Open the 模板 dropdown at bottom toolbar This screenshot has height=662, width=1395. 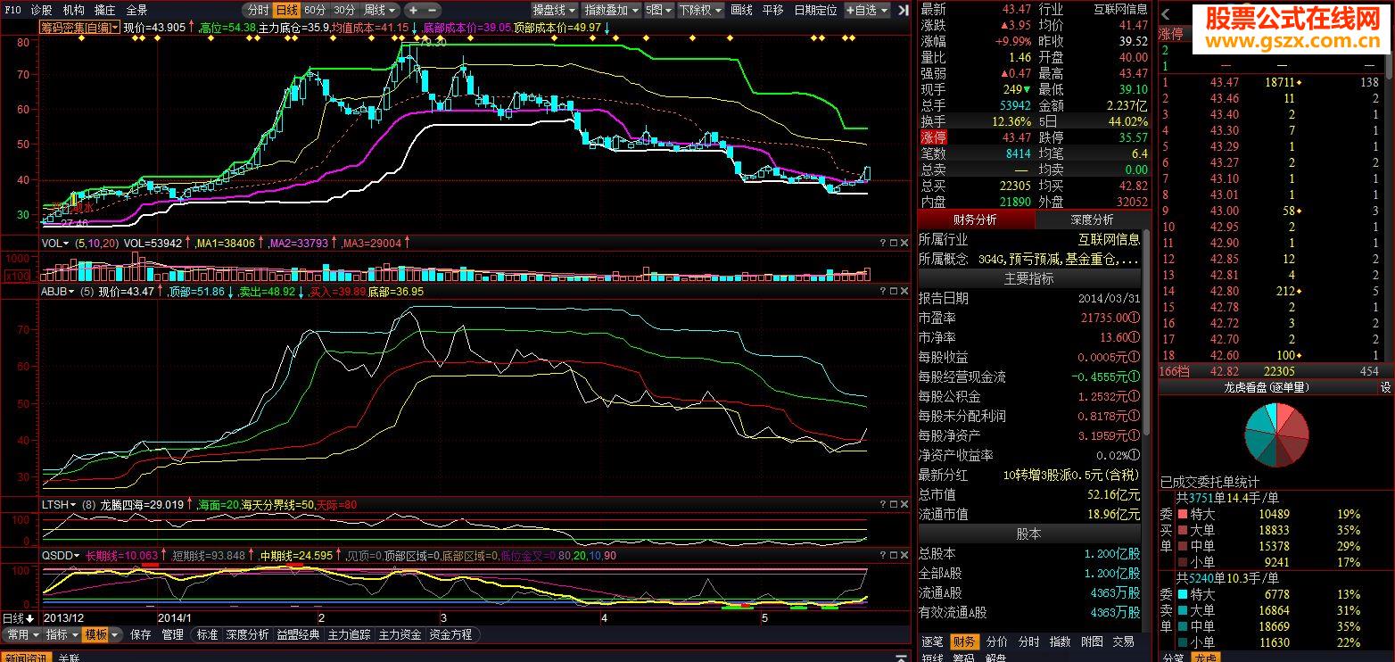101,635
